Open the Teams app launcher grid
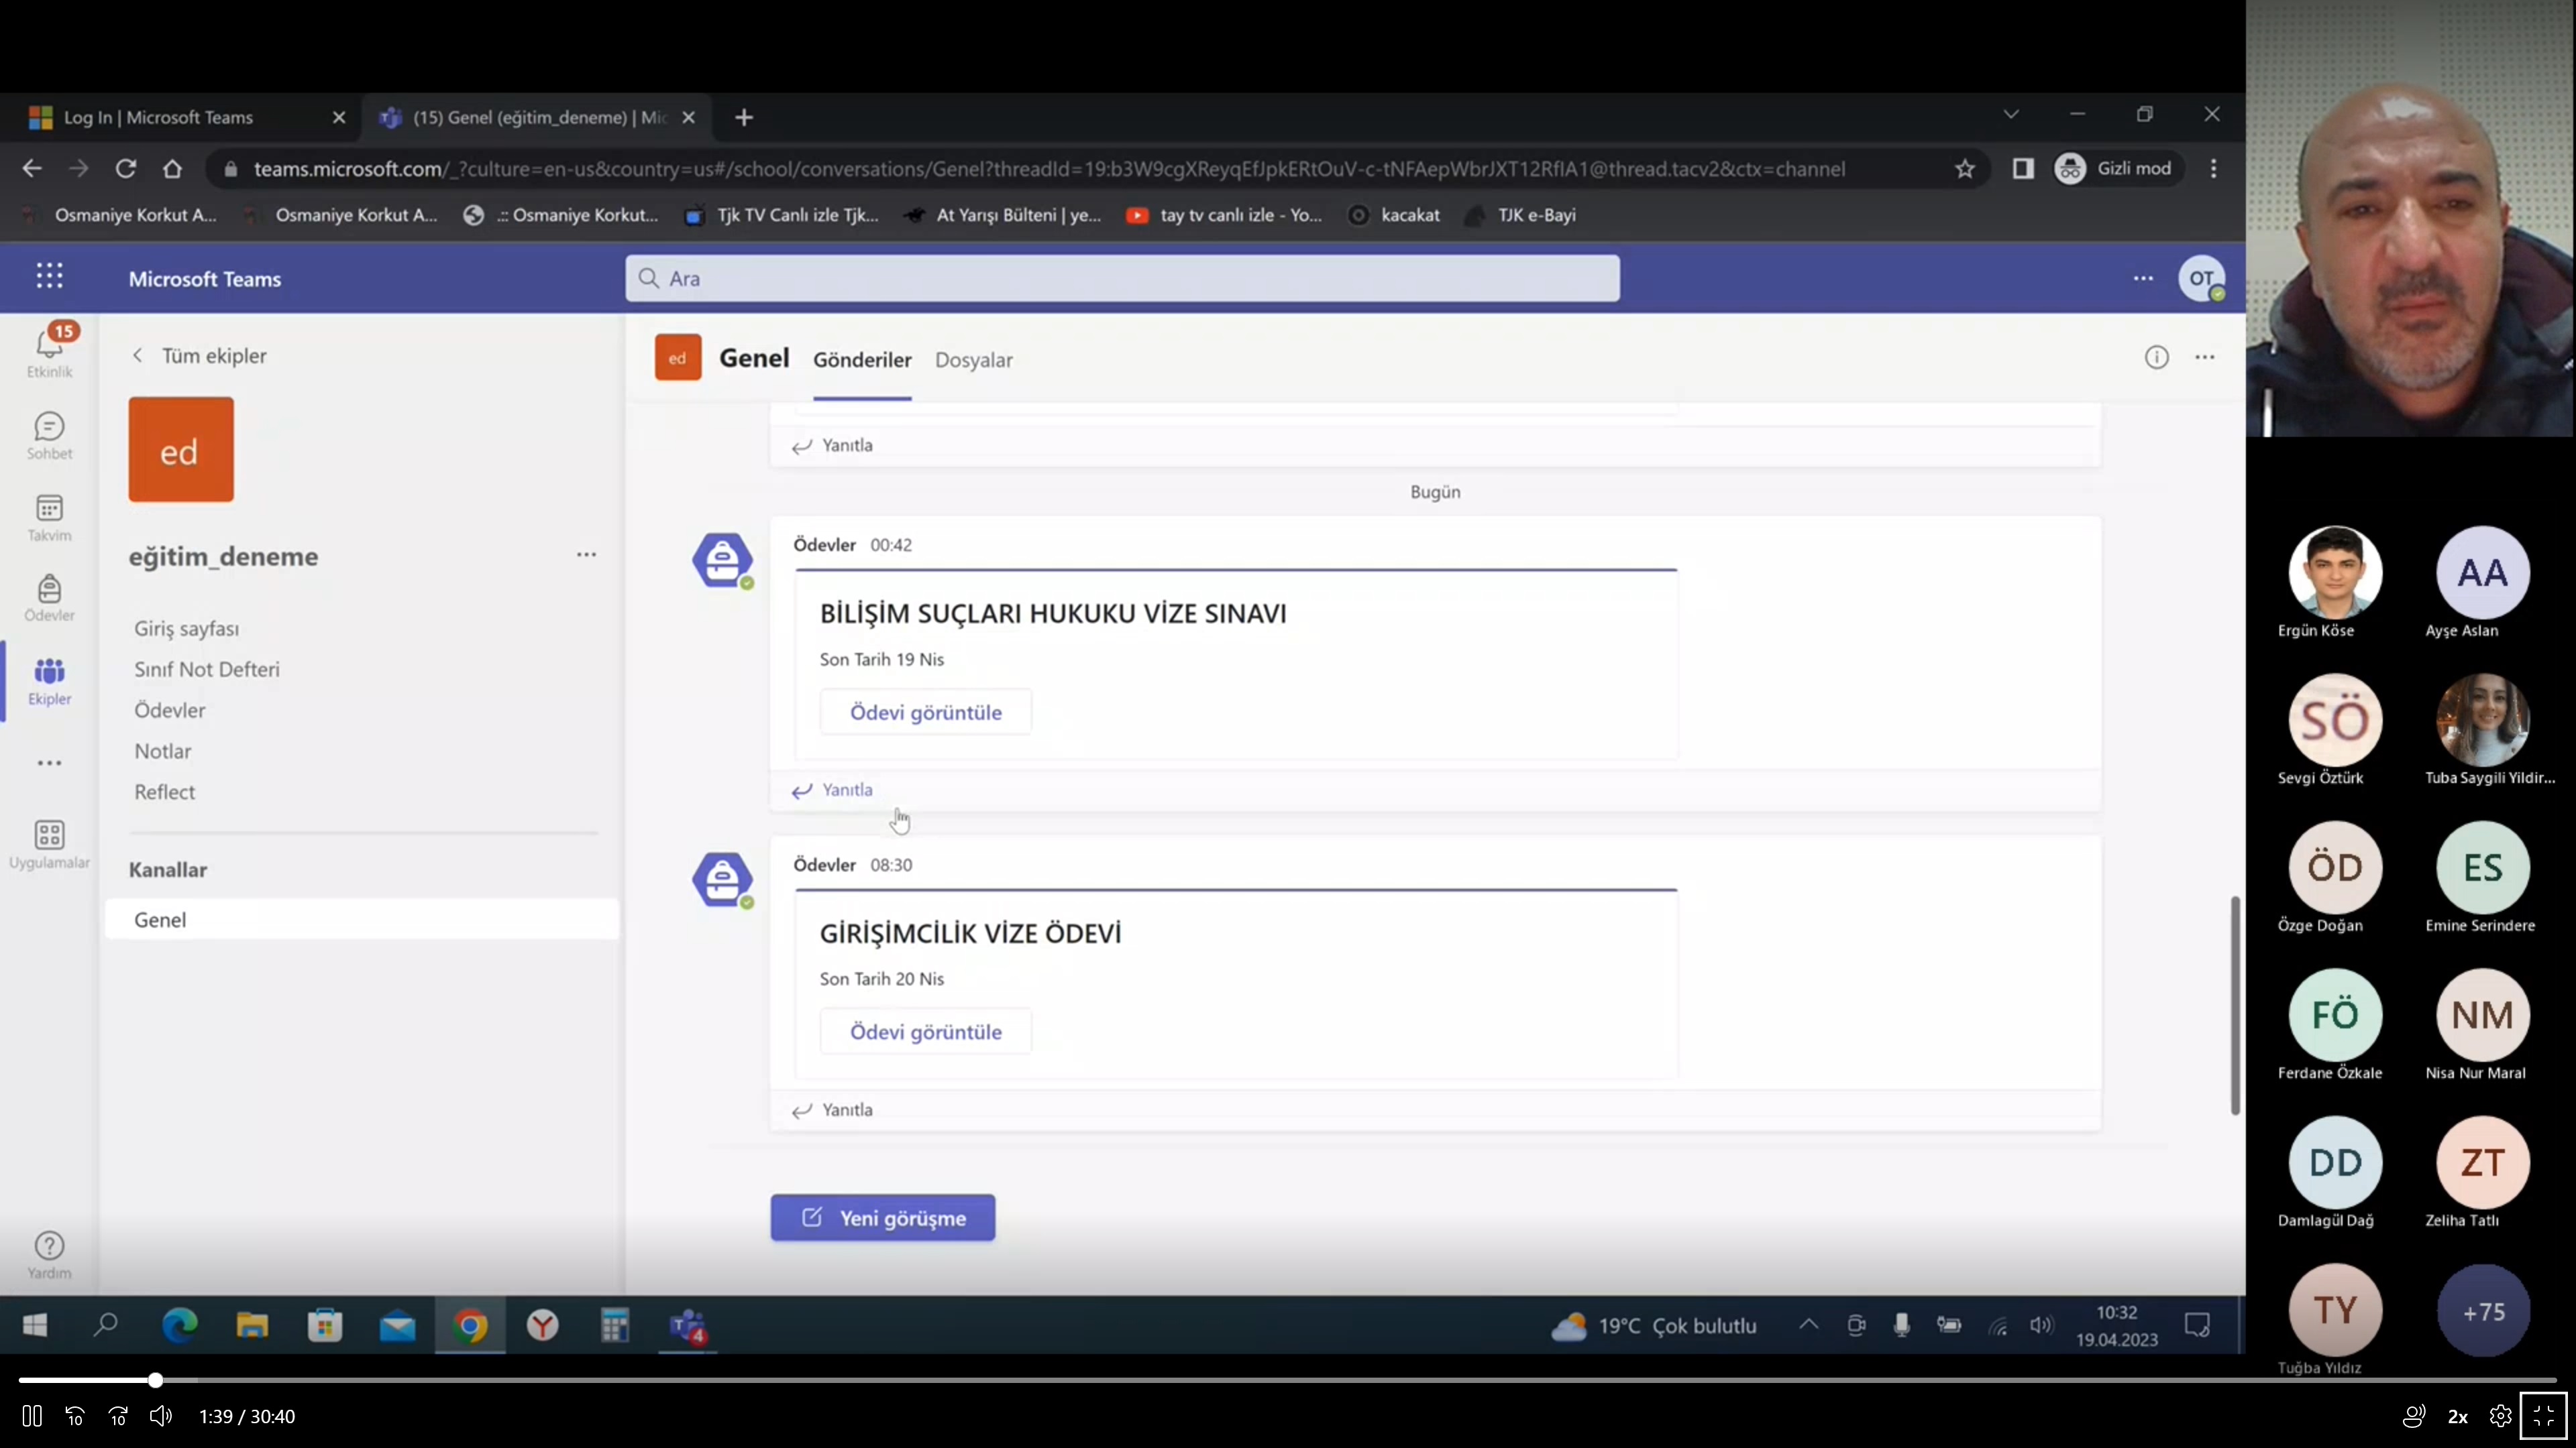 (x=49, y=276)
